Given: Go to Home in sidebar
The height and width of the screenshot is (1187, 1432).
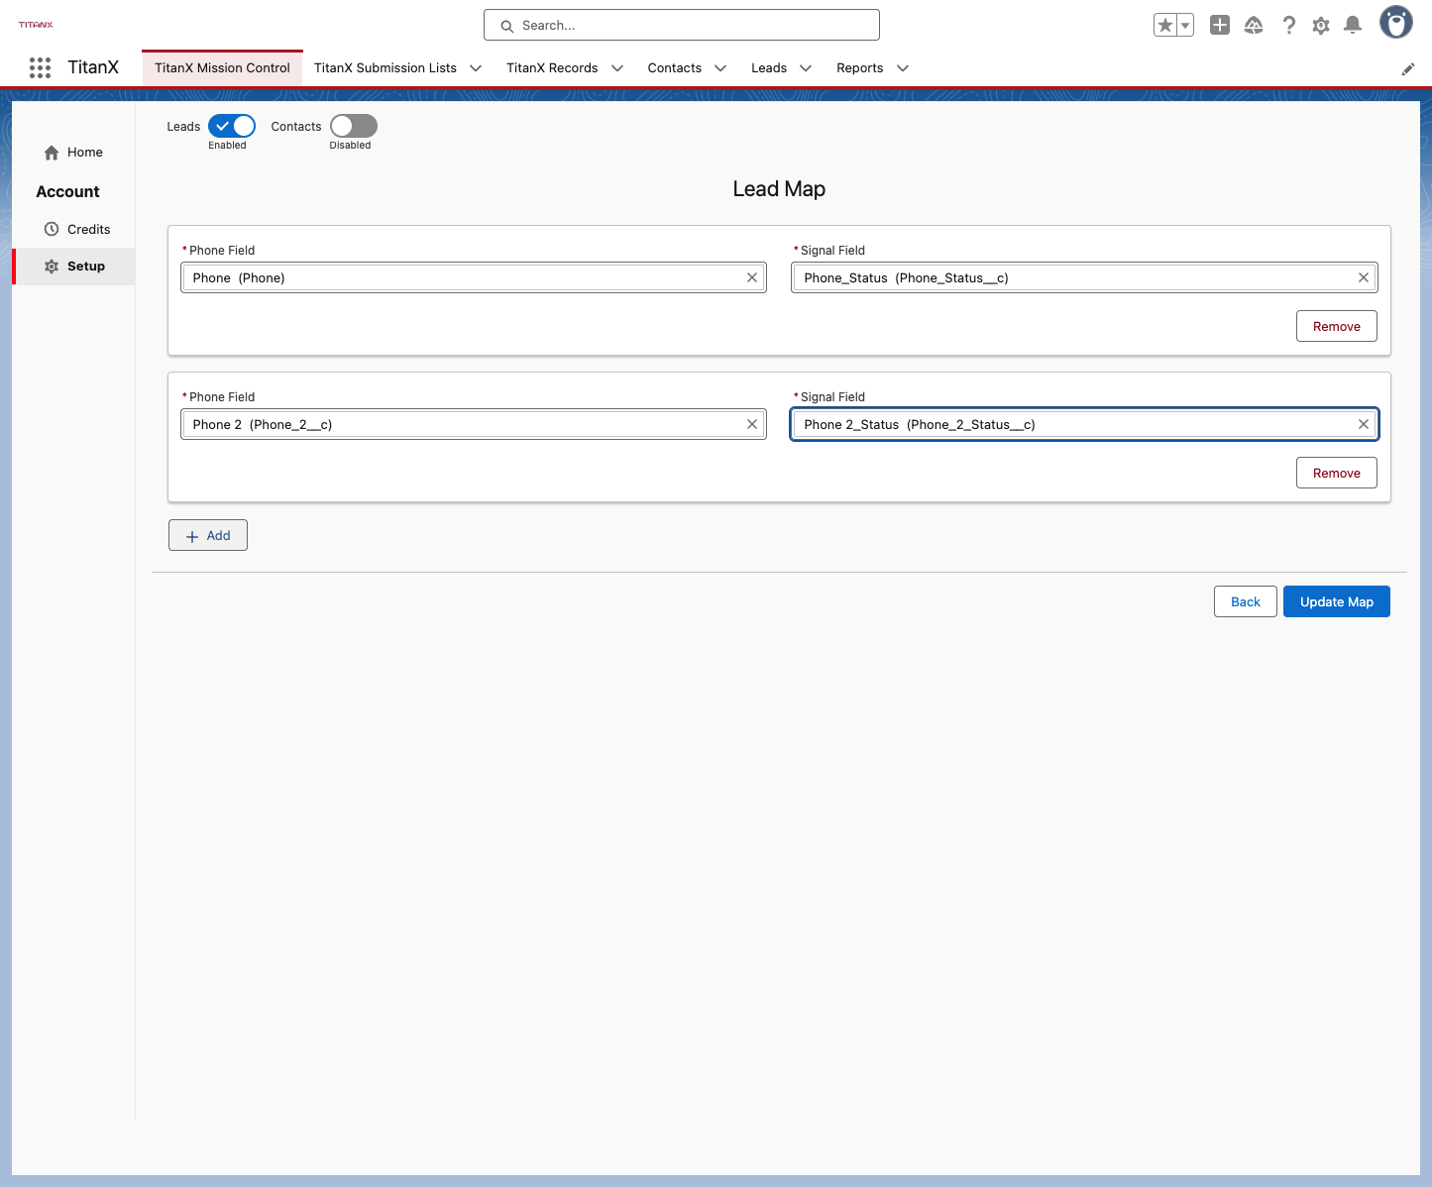Looking at the screenshot, I should (x=74, y=153).
